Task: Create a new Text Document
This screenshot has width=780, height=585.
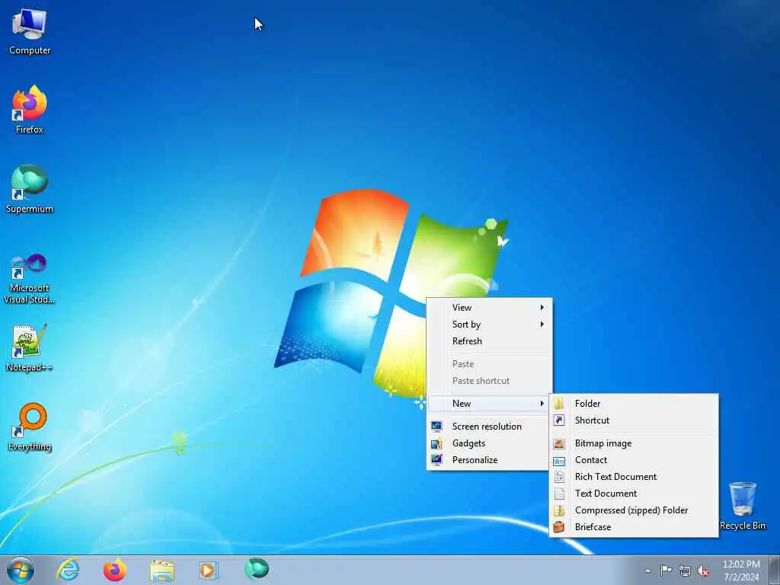Action: tap(634, 494)
